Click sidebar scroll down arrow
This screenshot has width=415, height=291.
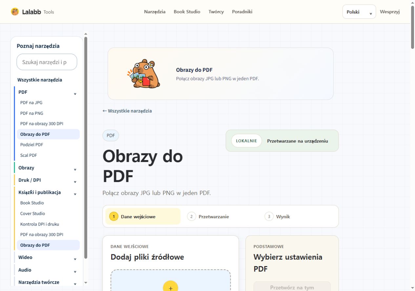pyautogui.click(x=86, y=282)
